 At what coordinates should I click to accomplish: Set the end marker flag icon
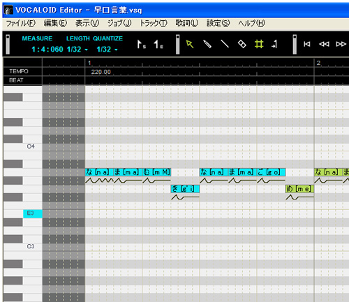pos(158,44)
